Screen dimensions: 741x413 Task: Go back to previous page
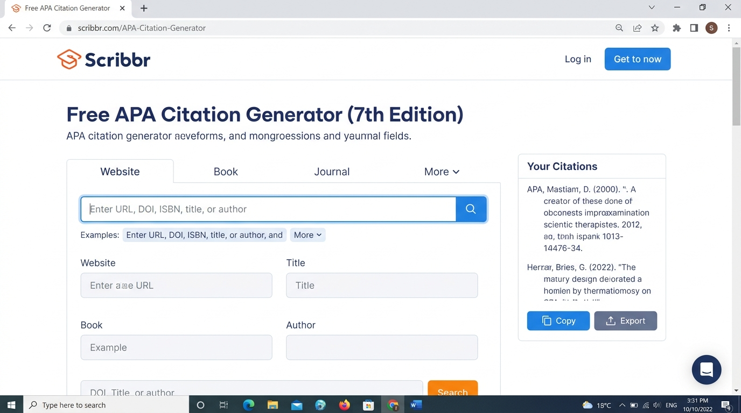point(12,28)
